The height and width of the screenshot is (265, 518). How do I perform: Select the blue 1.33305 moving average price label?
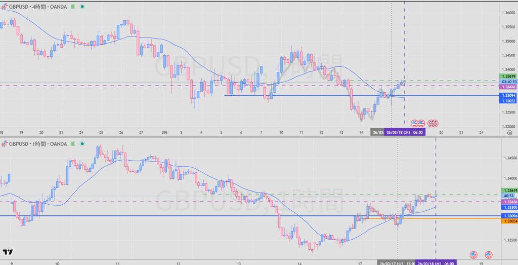click(507, 207)
